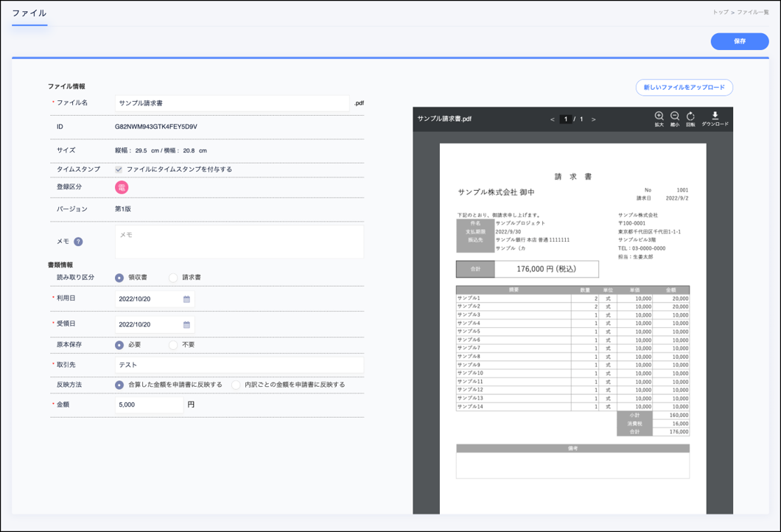Click the ID value G82NWM943GTK4FEY5D9V
Image resolution: width=781 pixels, height=532 pixels.
[x=156, y=127]
